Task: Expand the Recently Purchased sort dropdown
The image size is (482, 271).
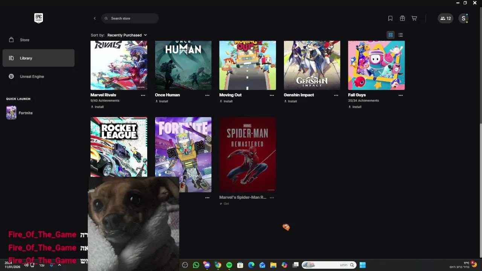Action: pos(127,35)
